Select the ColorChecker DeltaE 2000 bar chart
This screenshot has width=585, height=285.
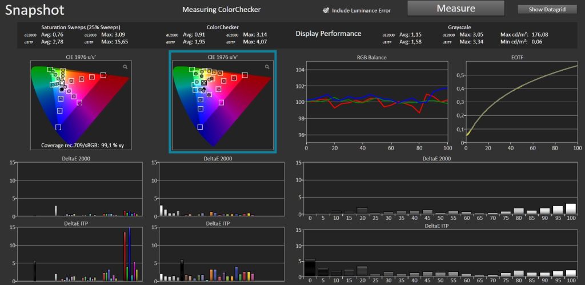pos(222,189)
